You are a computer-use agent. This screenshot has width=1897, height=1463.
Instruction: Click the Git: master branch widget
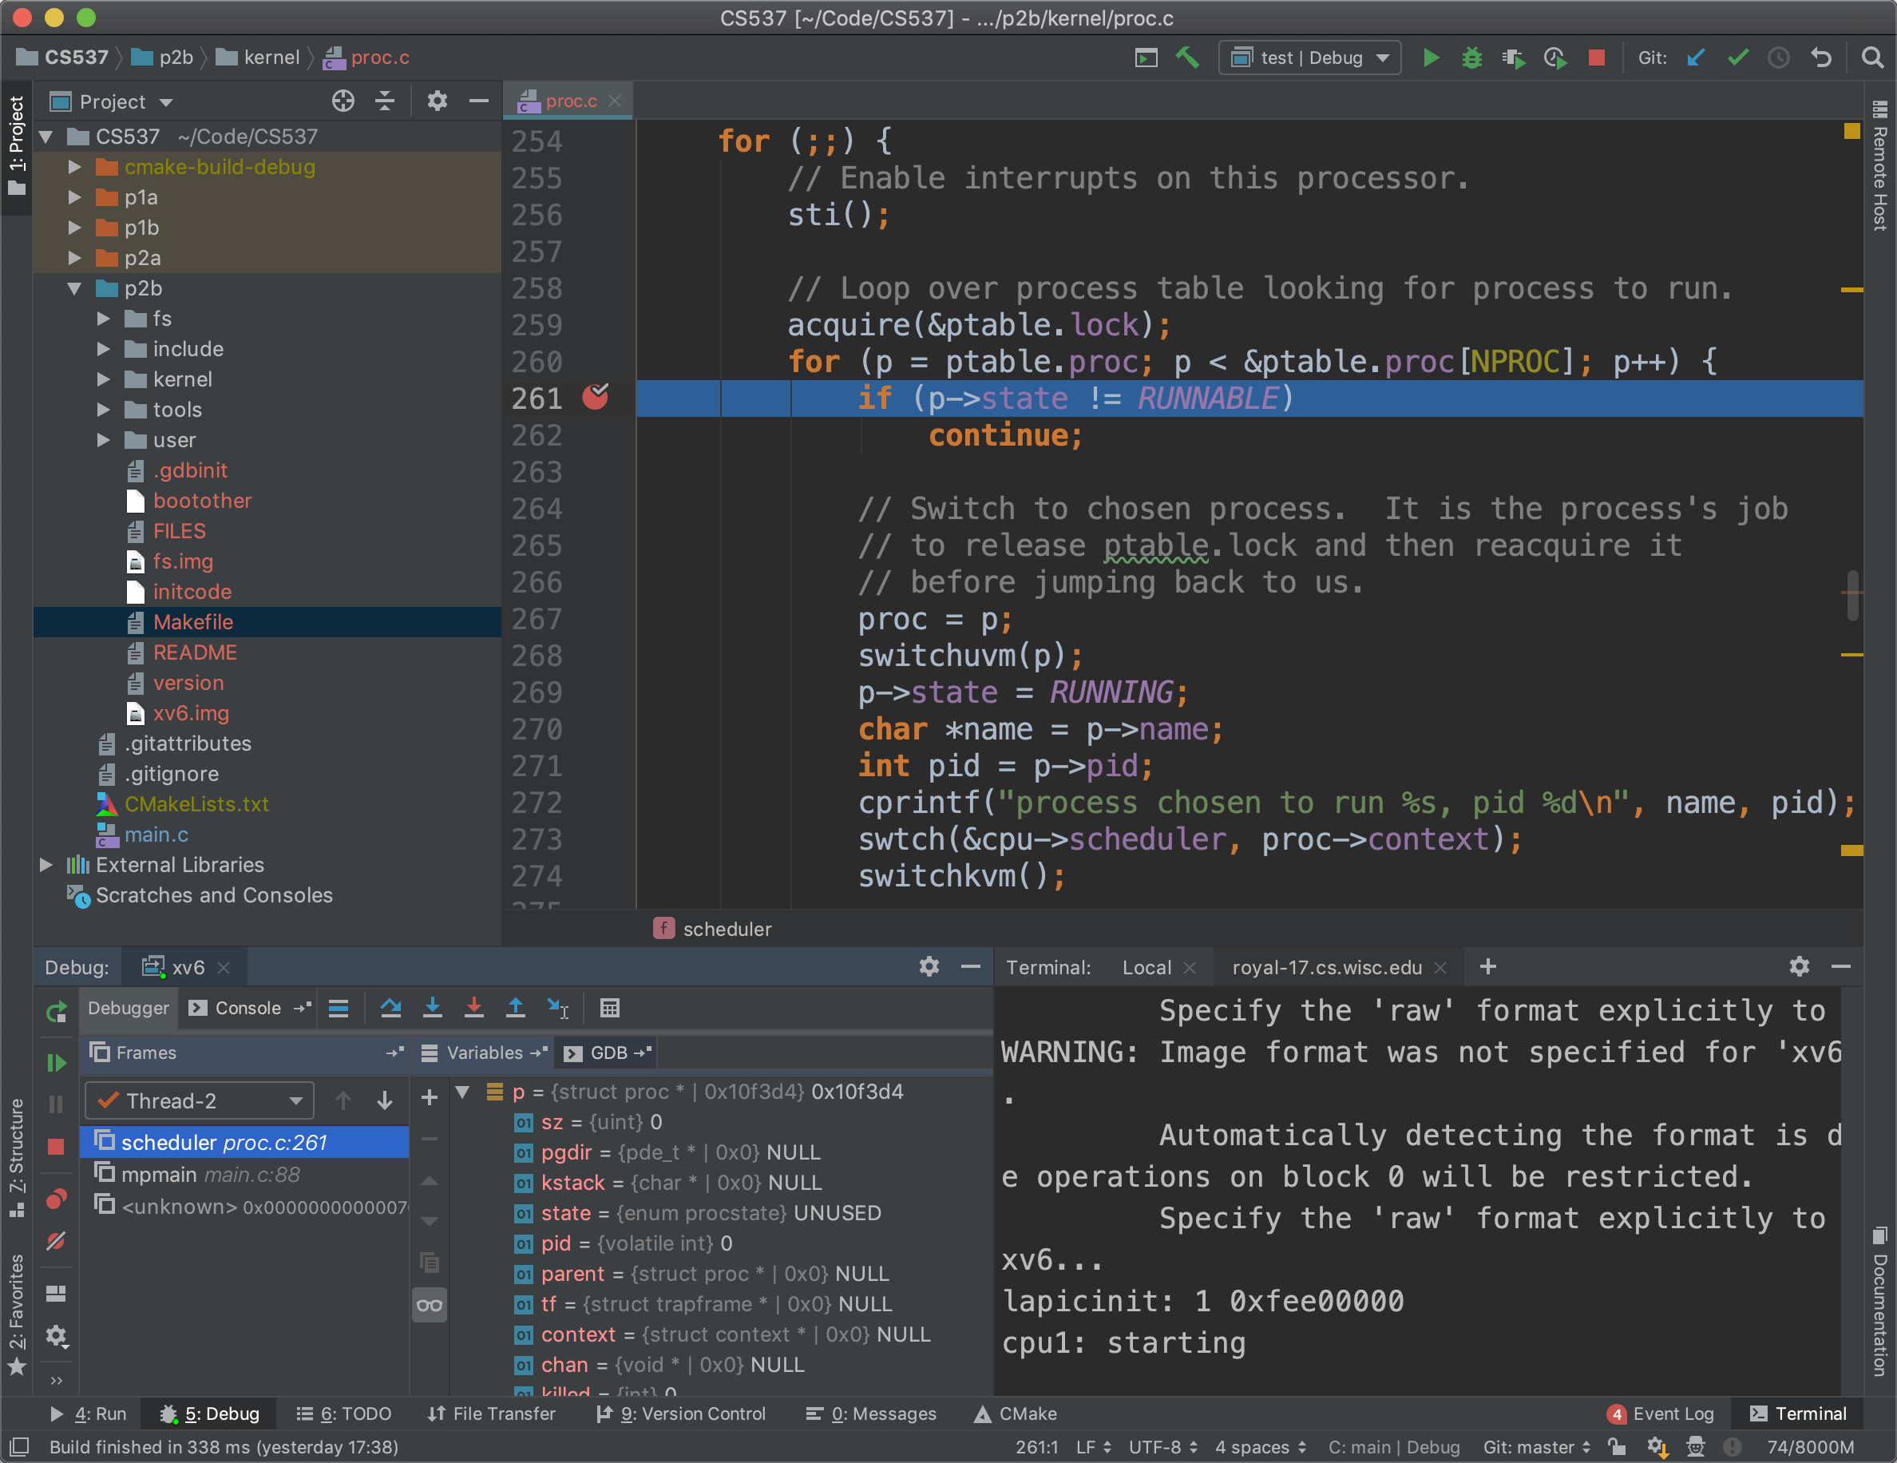coord(1535,1446)
